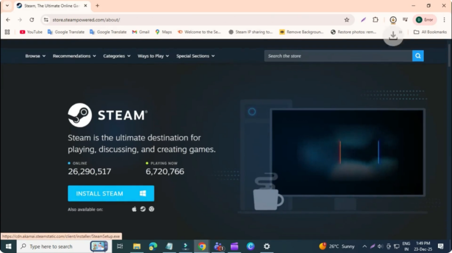Screen dimensions: 452x253
Task: Open the Restore photos bookmark
Action: tap(354, 32)
